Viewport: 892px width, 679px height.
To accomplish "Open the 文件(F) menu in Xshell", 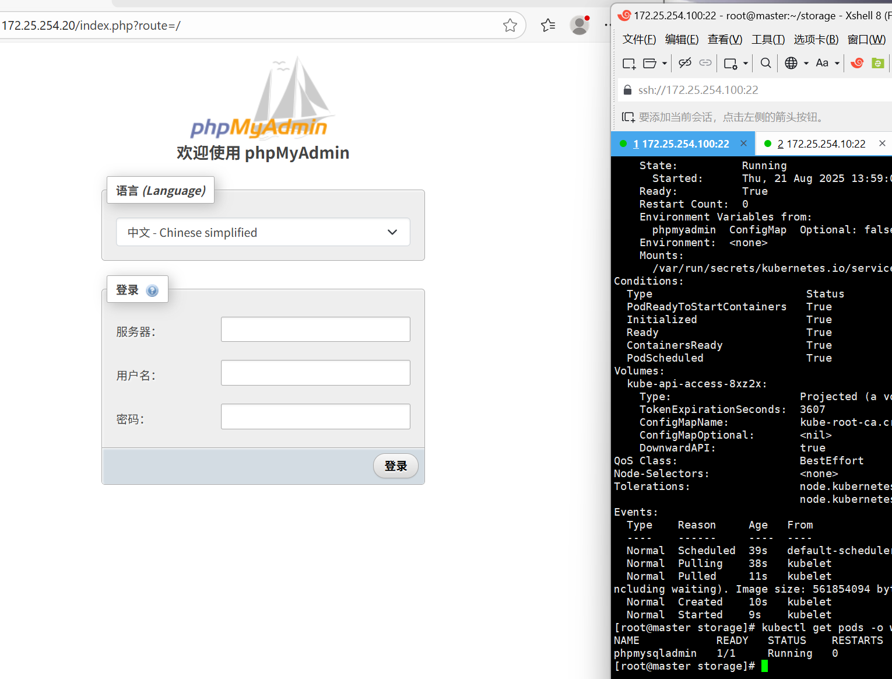I will pyautogui.click(x=639, y=39).
